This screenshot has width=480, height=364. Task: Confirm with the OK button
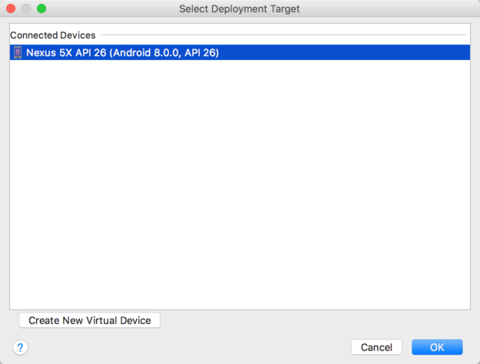[x=437, y=347]
